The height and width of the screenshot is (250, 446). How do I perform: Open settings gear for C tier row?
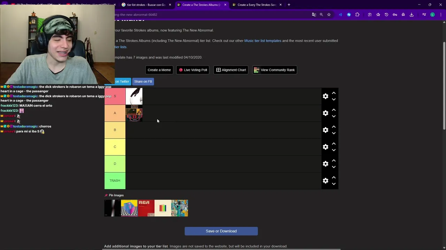click(x=325, y=147)
